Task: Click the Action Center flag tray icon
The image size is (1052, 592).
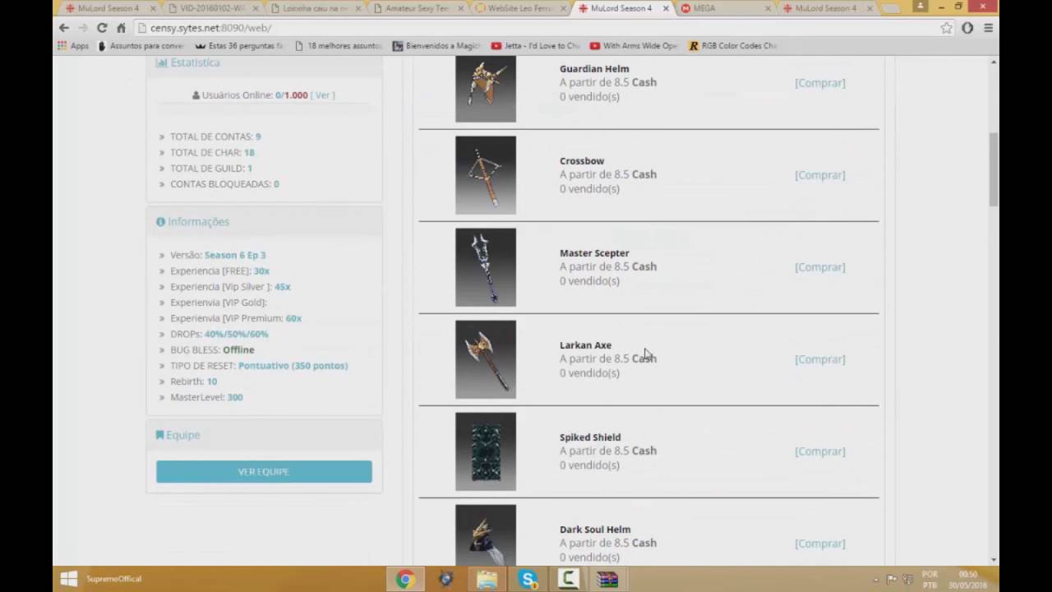Action: point(893,579)
